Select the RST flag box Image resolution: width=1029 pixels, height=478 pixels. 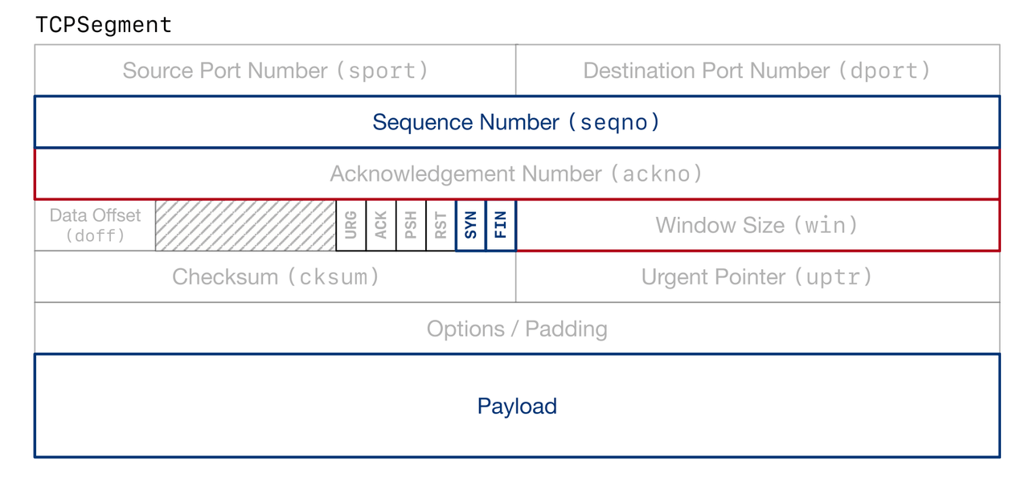441,225
